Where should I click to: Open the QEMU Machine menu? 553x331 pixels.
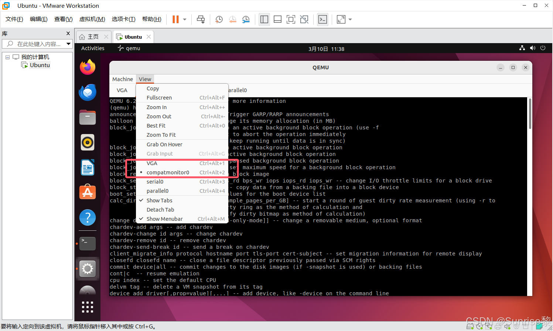point(123,79)
